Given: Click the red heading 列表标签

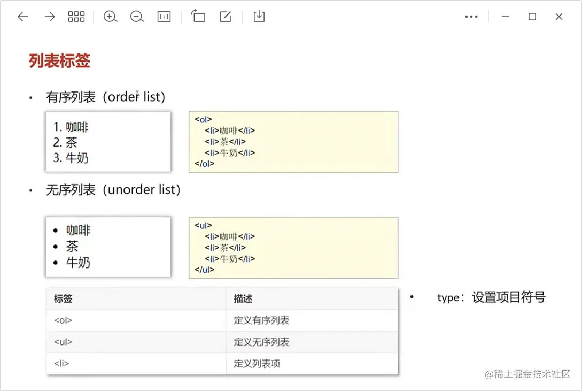Looking at the screenshot, I should [60, 60].
